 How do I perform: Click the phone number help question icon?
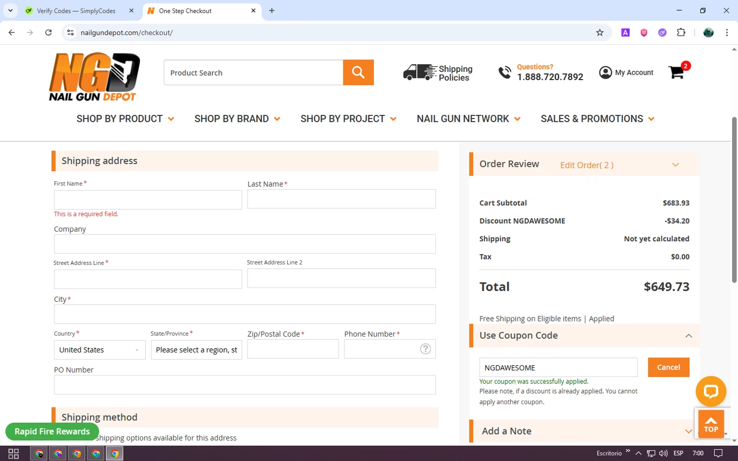click(x=425, y=349)
